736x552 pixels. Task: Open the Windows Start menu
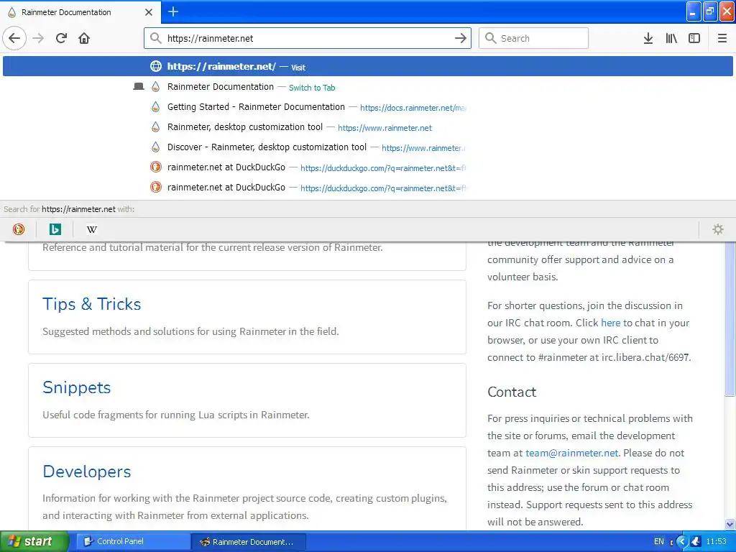(x=34, y=541)
